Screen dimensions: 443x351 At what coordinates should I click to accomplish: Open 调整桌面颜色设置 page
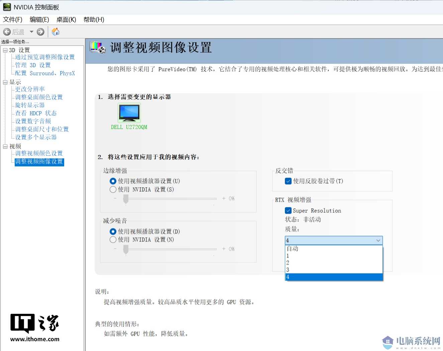pos(39,97)
